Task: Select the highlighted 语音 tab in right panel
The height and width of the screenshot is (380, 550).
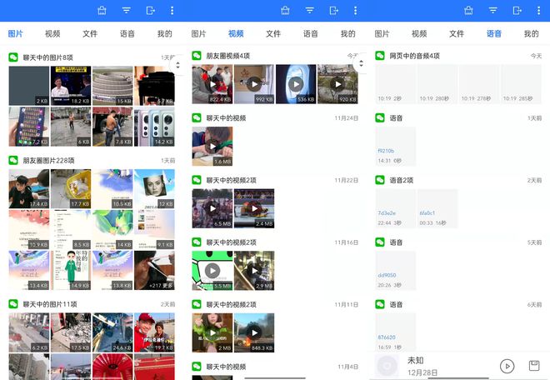Action: pos(494,33)
